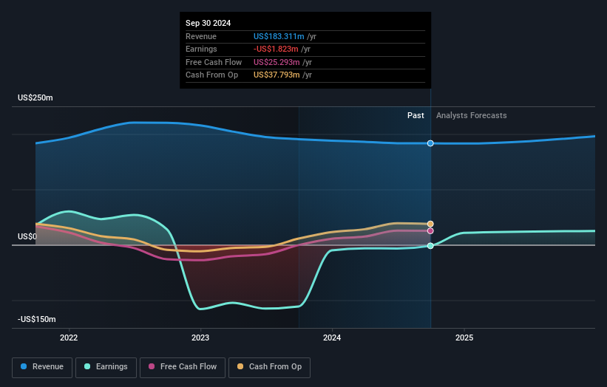The width and height of the screenshot is (607, 387).
Task: Click the 2022 x-axis label
Action: click(69, 338)
